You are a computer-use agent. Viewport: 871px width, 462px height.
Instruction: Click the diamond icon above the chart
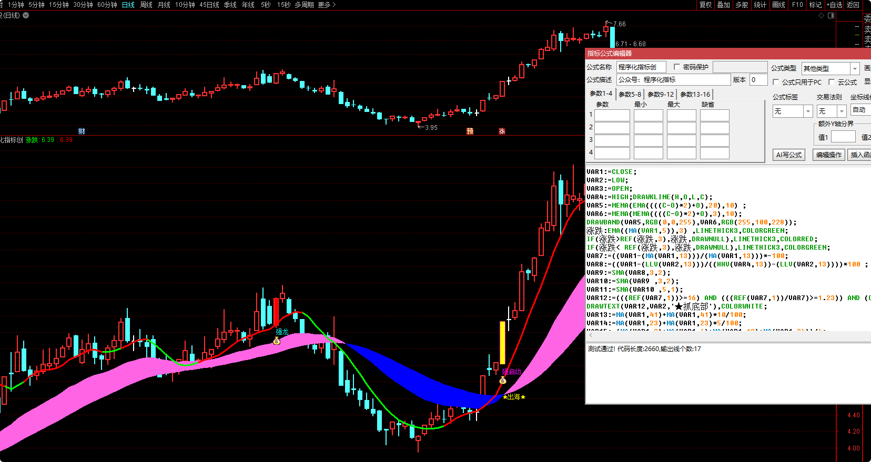[x=821, y=16]
